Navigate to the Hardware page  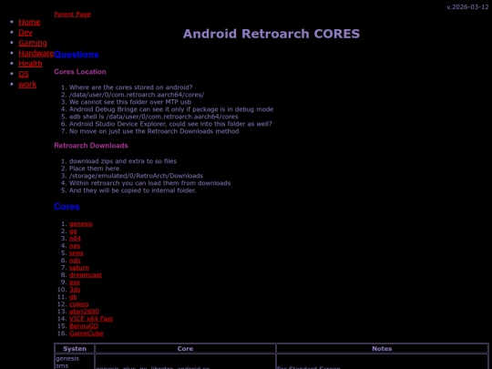(x=36, y=54)
